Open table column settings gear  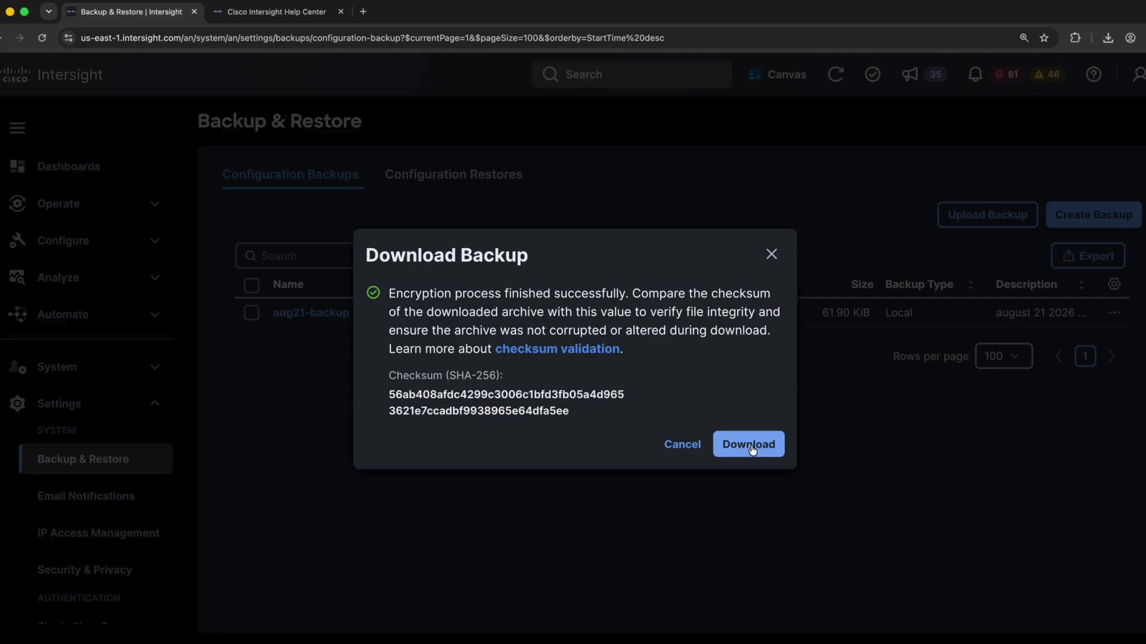click(1114, 284)
